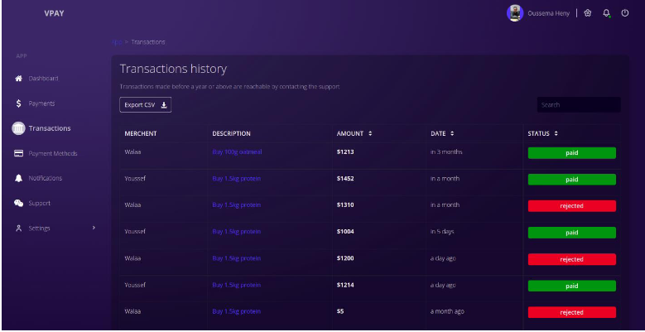
Task: Open the top-bar notification bell
Action: point(606,13)
